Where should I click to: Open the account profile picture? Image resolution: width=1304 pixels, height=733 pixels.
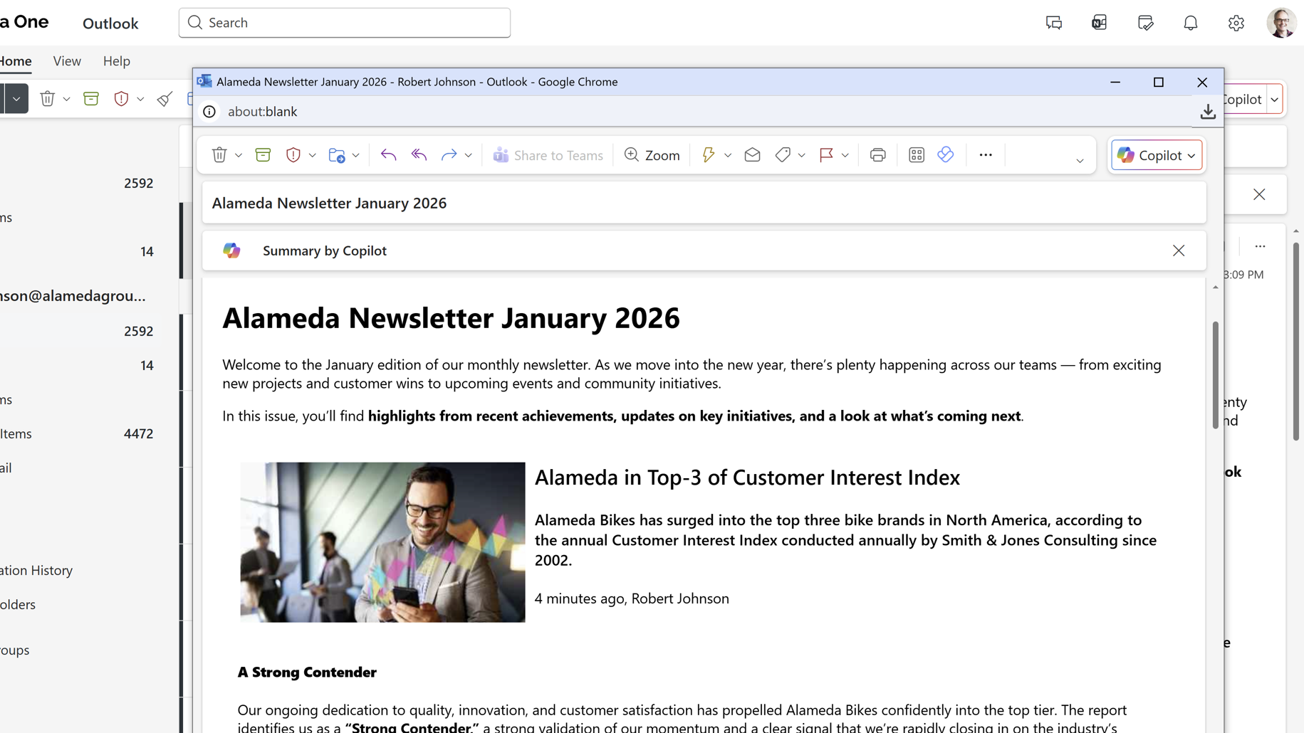tap(1281, 23)
